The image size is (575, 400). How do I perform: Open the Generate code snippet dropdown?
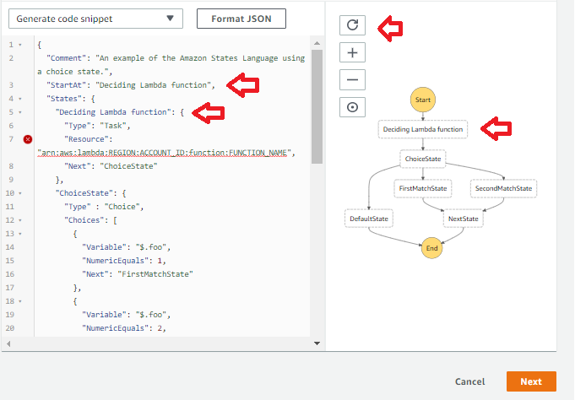[97, 18]
